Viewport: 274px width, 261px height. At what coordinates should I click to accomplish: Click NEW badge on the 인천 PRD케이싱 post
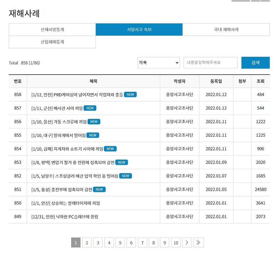[130, 95]
